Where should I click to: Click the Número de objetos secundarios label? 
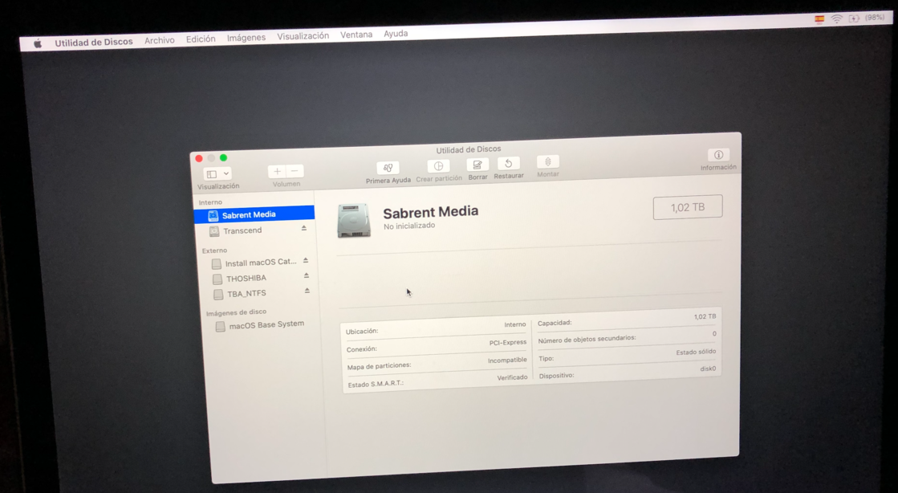tap(587, 340)
